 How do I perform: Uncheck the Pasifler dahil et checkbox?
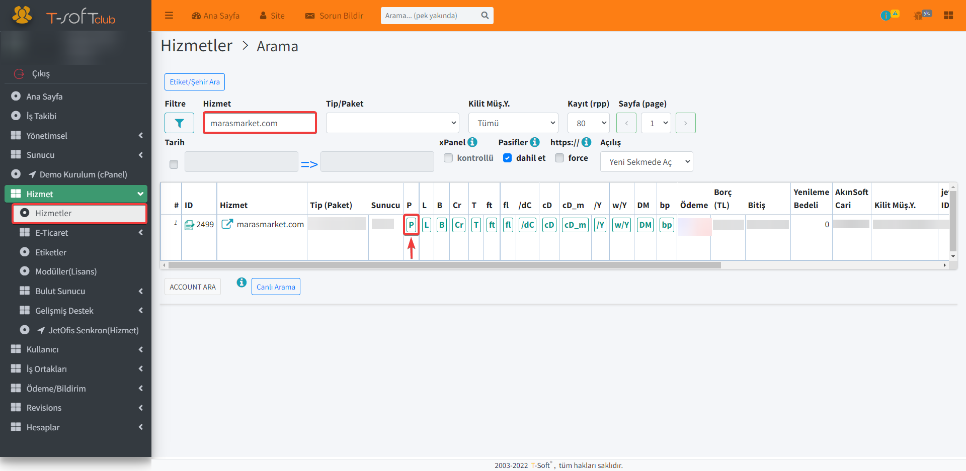(x=508, y=158)
